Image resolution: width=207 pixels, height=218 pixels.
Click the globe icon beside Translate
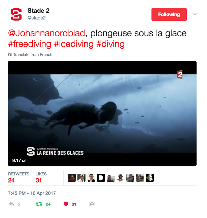tap(10, 54)
